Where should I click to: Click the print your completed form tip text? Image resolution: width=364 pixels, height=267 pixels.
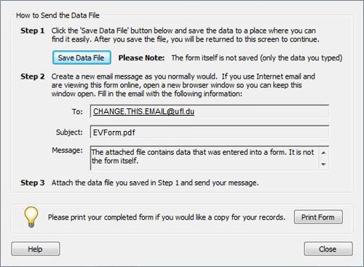[x=167, y=218]
